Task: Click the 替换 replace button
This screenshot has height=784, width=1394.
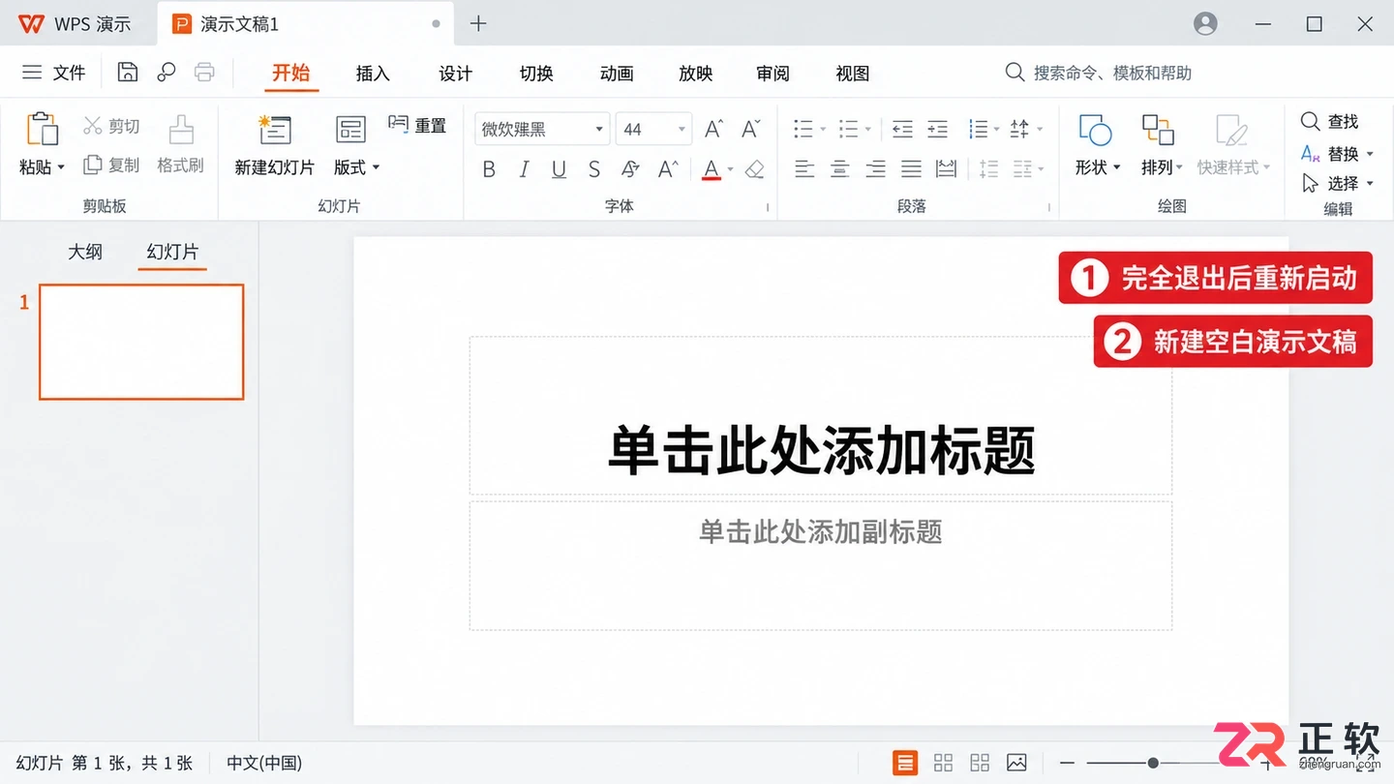Action: click(1337, 153)
